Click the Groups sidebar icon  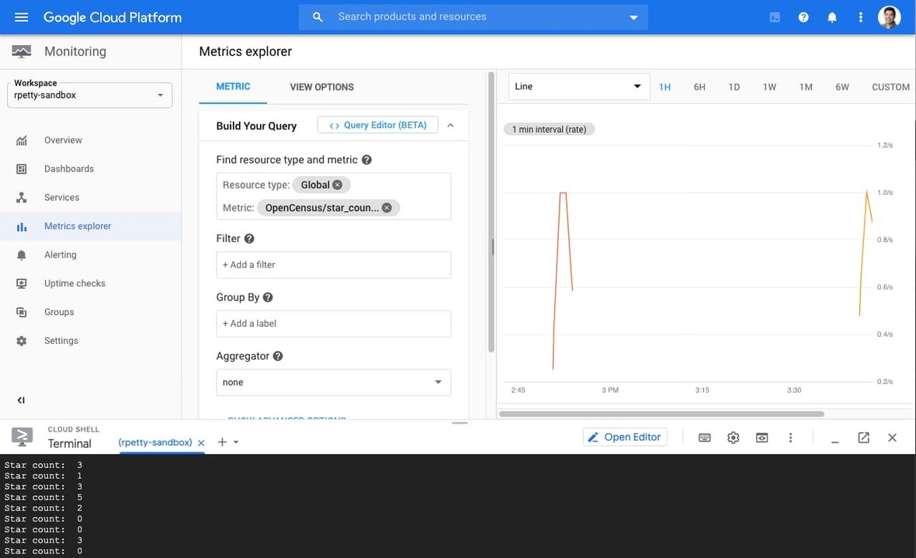pyautogui.click(x=22, y=312)
